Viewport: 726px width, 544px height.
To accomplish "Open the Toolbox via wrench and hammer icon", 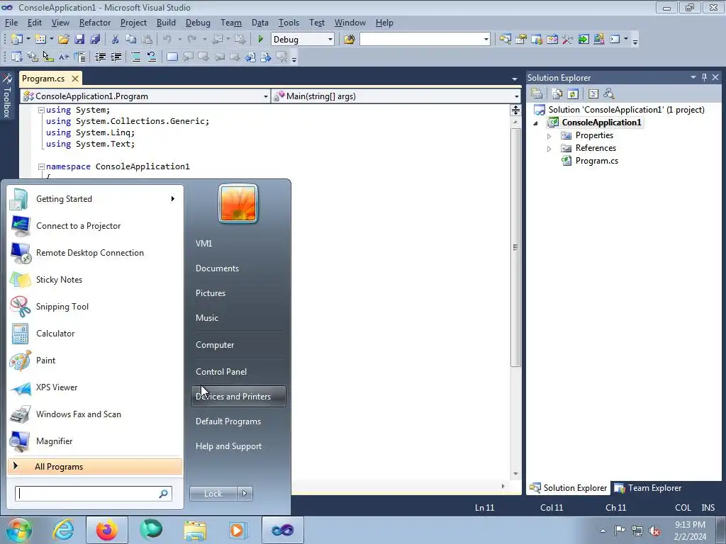I will [568, 40].
